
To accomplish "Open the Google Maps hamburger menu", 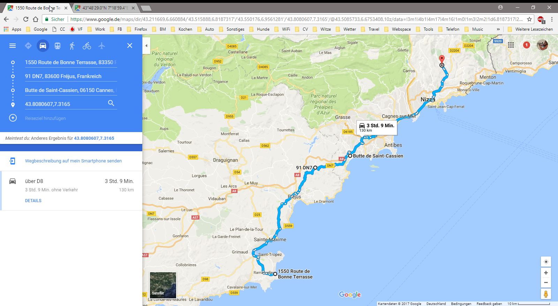I will [13, 46].
